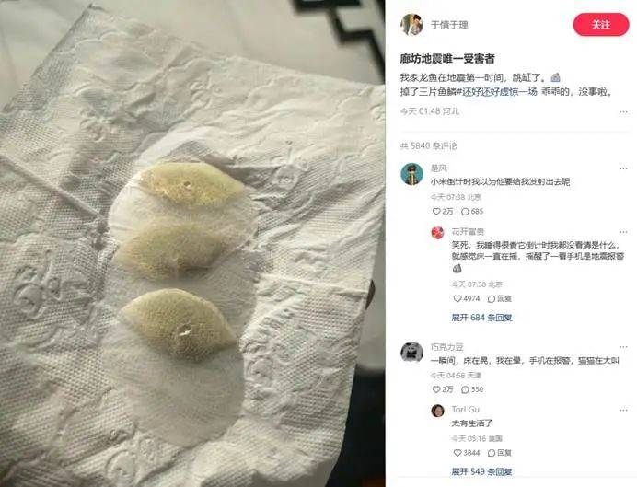Open more options on 巧克力豆's comment
The width and height of the screenshot is (637, 487).
click(x=623, y=346)
